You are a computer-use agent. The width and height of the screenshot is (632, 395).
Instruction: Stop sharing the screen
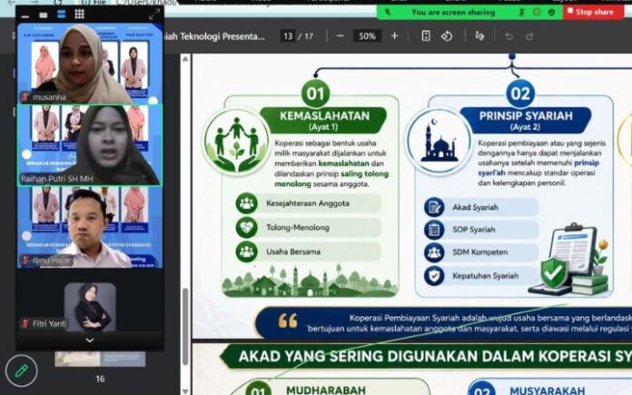tap(593, 12)
